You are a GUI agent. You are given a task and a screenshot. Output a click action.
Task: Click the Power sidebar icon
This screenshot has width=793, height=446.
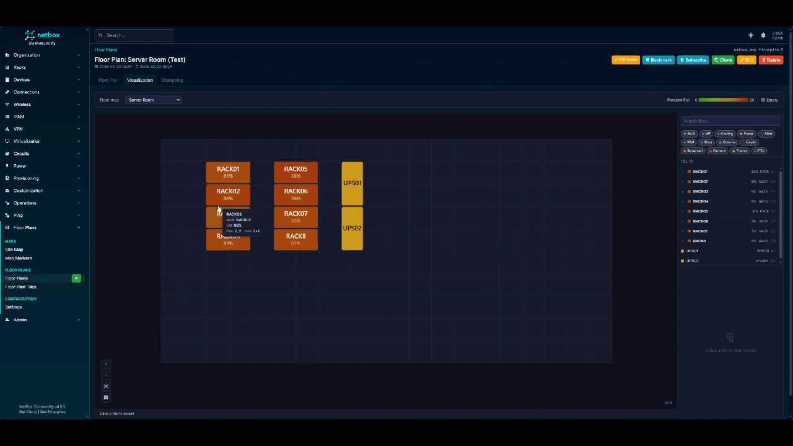(7, 166)
